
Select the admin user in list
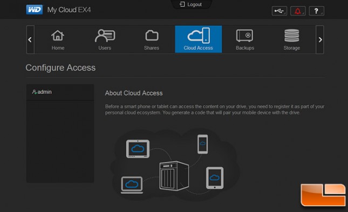[x=60, y=92]
